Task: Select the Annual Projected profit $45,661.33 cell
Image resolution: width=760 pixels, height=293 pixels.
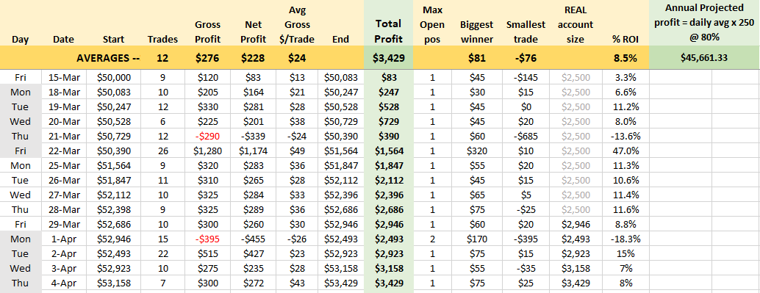Action: 704,58
